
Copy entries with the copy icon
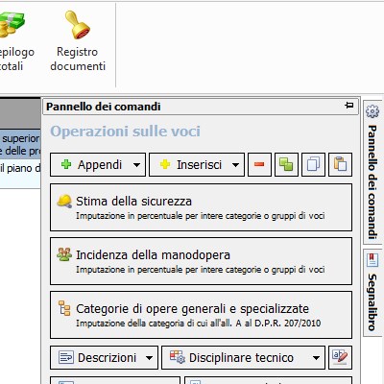(313, 165)
